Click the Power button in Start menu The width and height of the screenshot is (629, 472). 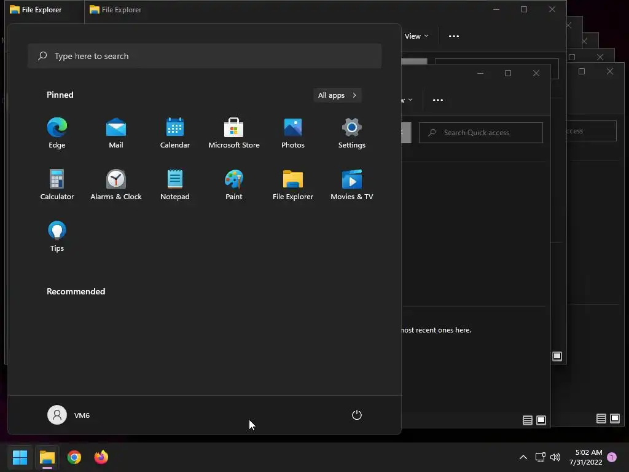357,415
